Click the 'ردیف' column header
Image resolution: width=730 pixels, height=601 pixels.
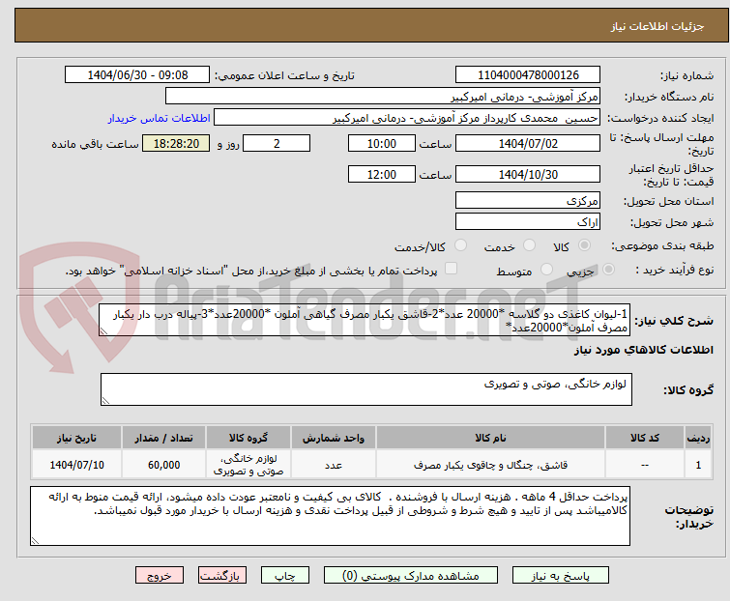tap(698, 438)
